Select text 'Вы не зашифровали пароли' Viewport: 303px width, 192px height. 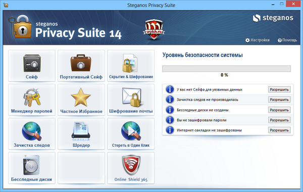[x=201, y=120]
